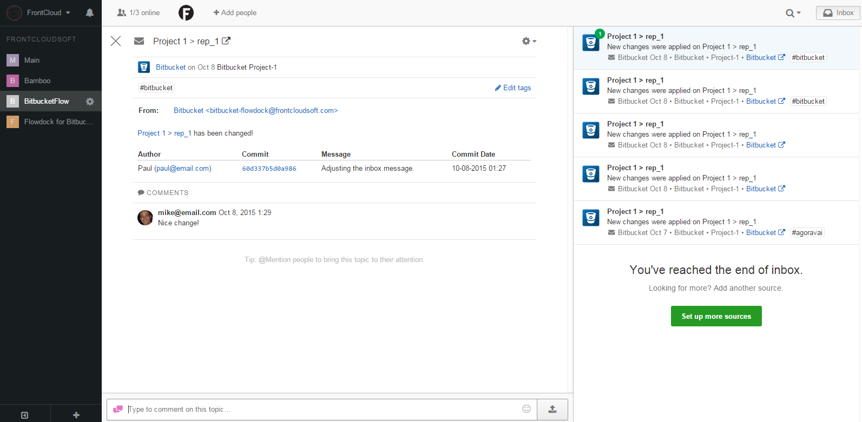
Task: Open BitbucketFlow settings gear
Action: [x=90, y=101]
